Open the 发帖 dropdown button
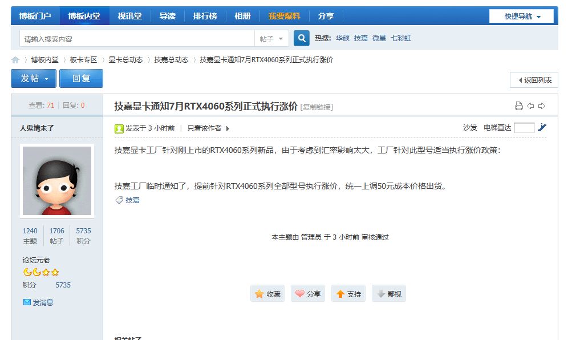Viewport: 572px width, 340px height. coord(34,78)
